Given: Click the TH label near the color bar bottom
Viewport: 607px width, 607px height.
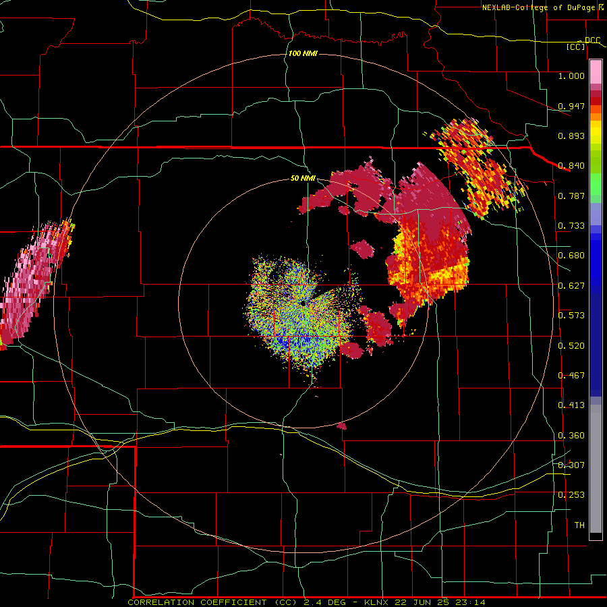Looking at the screenshot, I should (579, 525).
